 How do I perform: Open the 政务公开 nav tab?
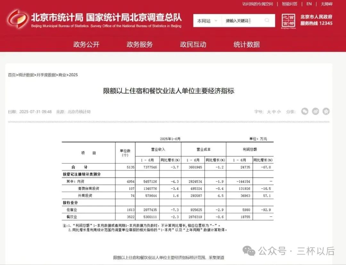86,44
